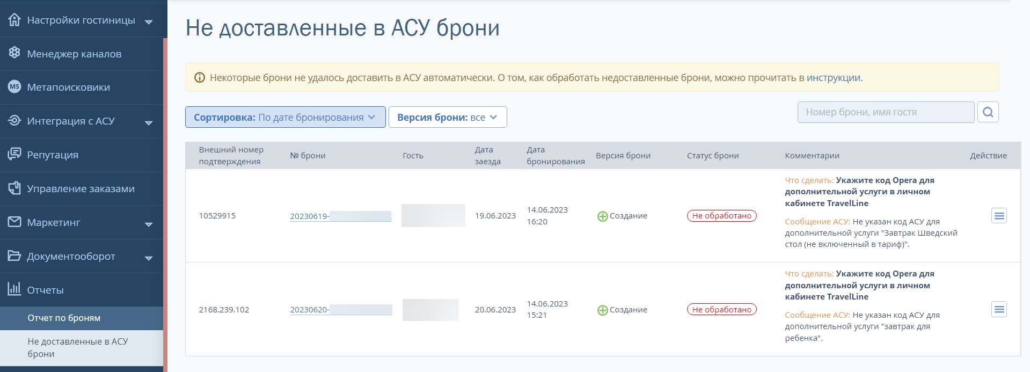This screenshot has height=372, width=1030.
Task: Click the marketing envelope icon
Action: [14, 222]
